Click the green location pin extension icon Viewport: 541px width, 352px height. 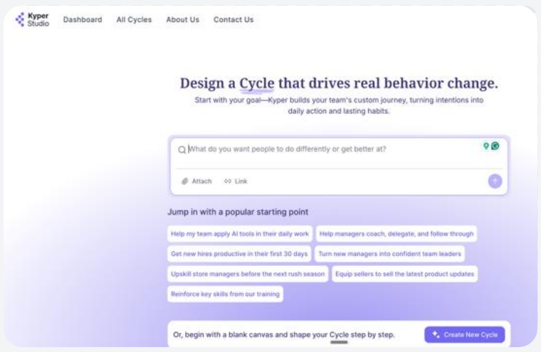pyautogui.click(x=485, y=146)
